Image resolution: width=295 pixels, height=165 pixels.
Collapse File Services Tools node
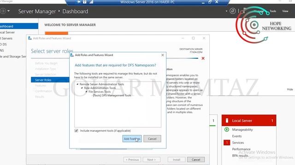pos(86,92)
